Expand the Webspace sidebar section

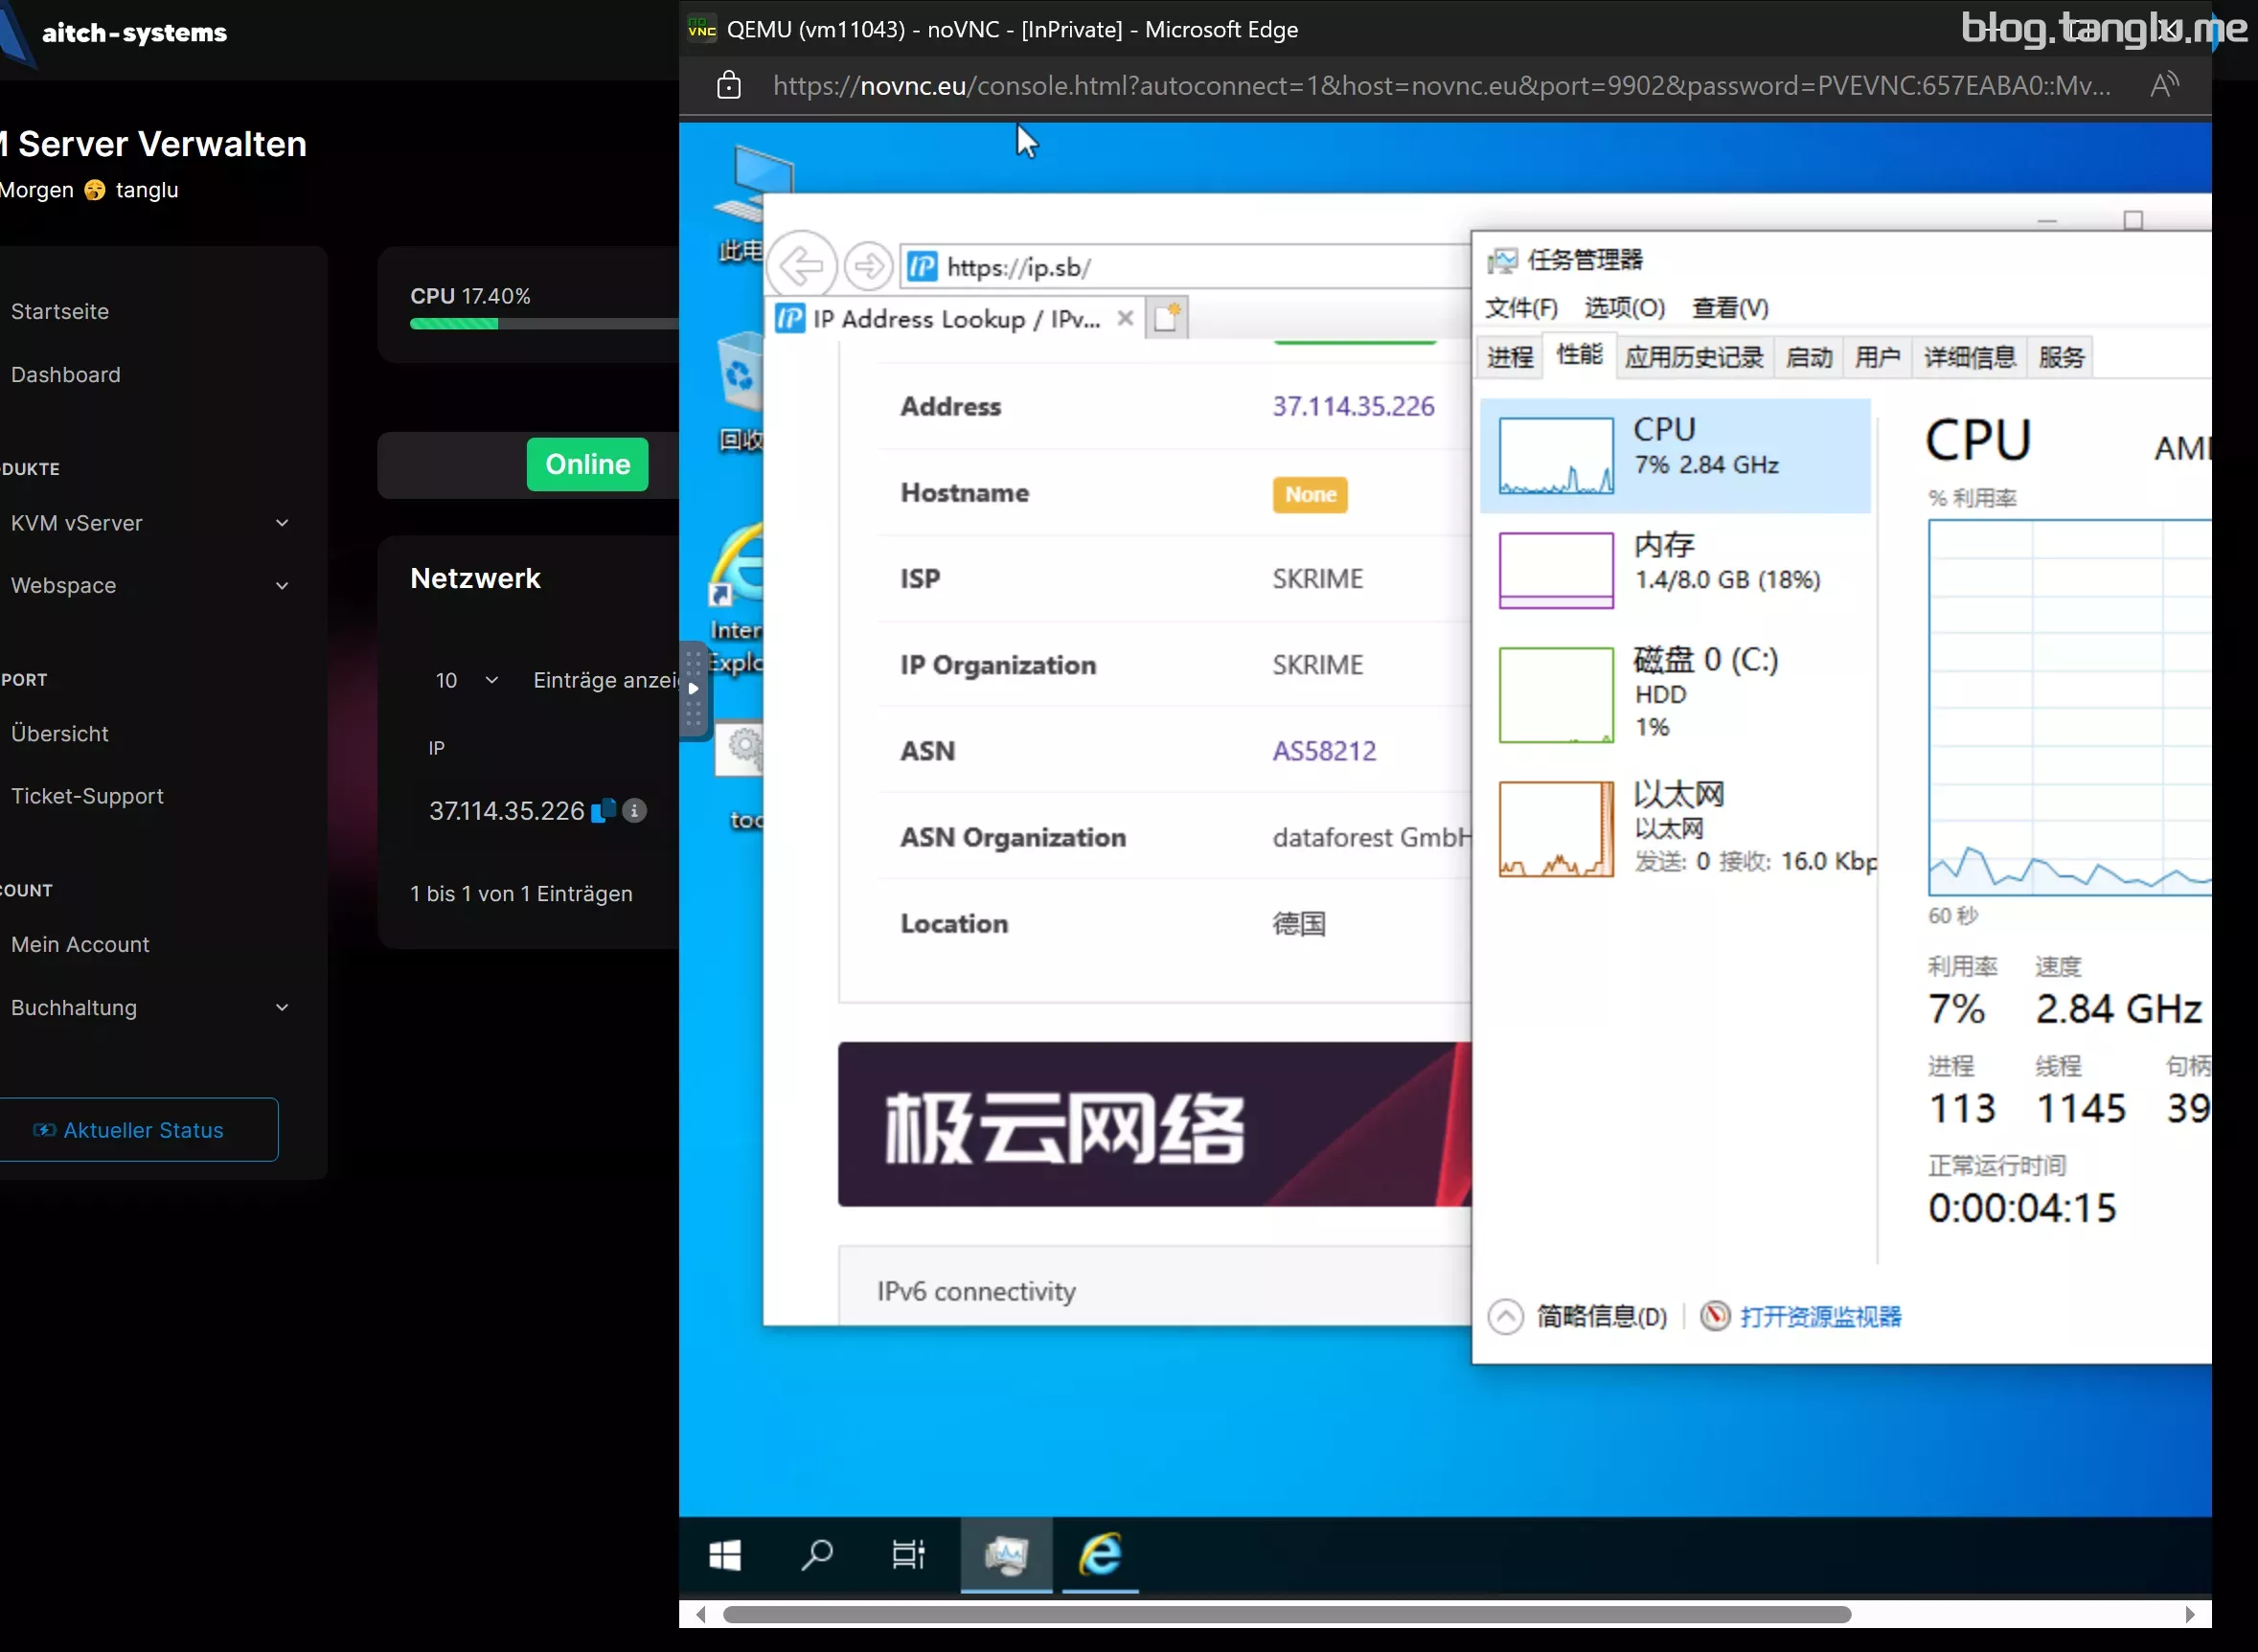(150, 585)
